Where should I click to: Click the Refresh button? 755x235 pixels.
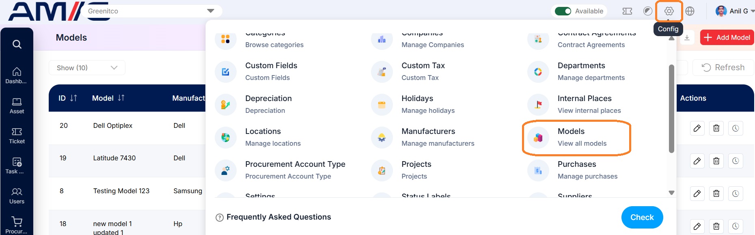[x=723, y=67]
